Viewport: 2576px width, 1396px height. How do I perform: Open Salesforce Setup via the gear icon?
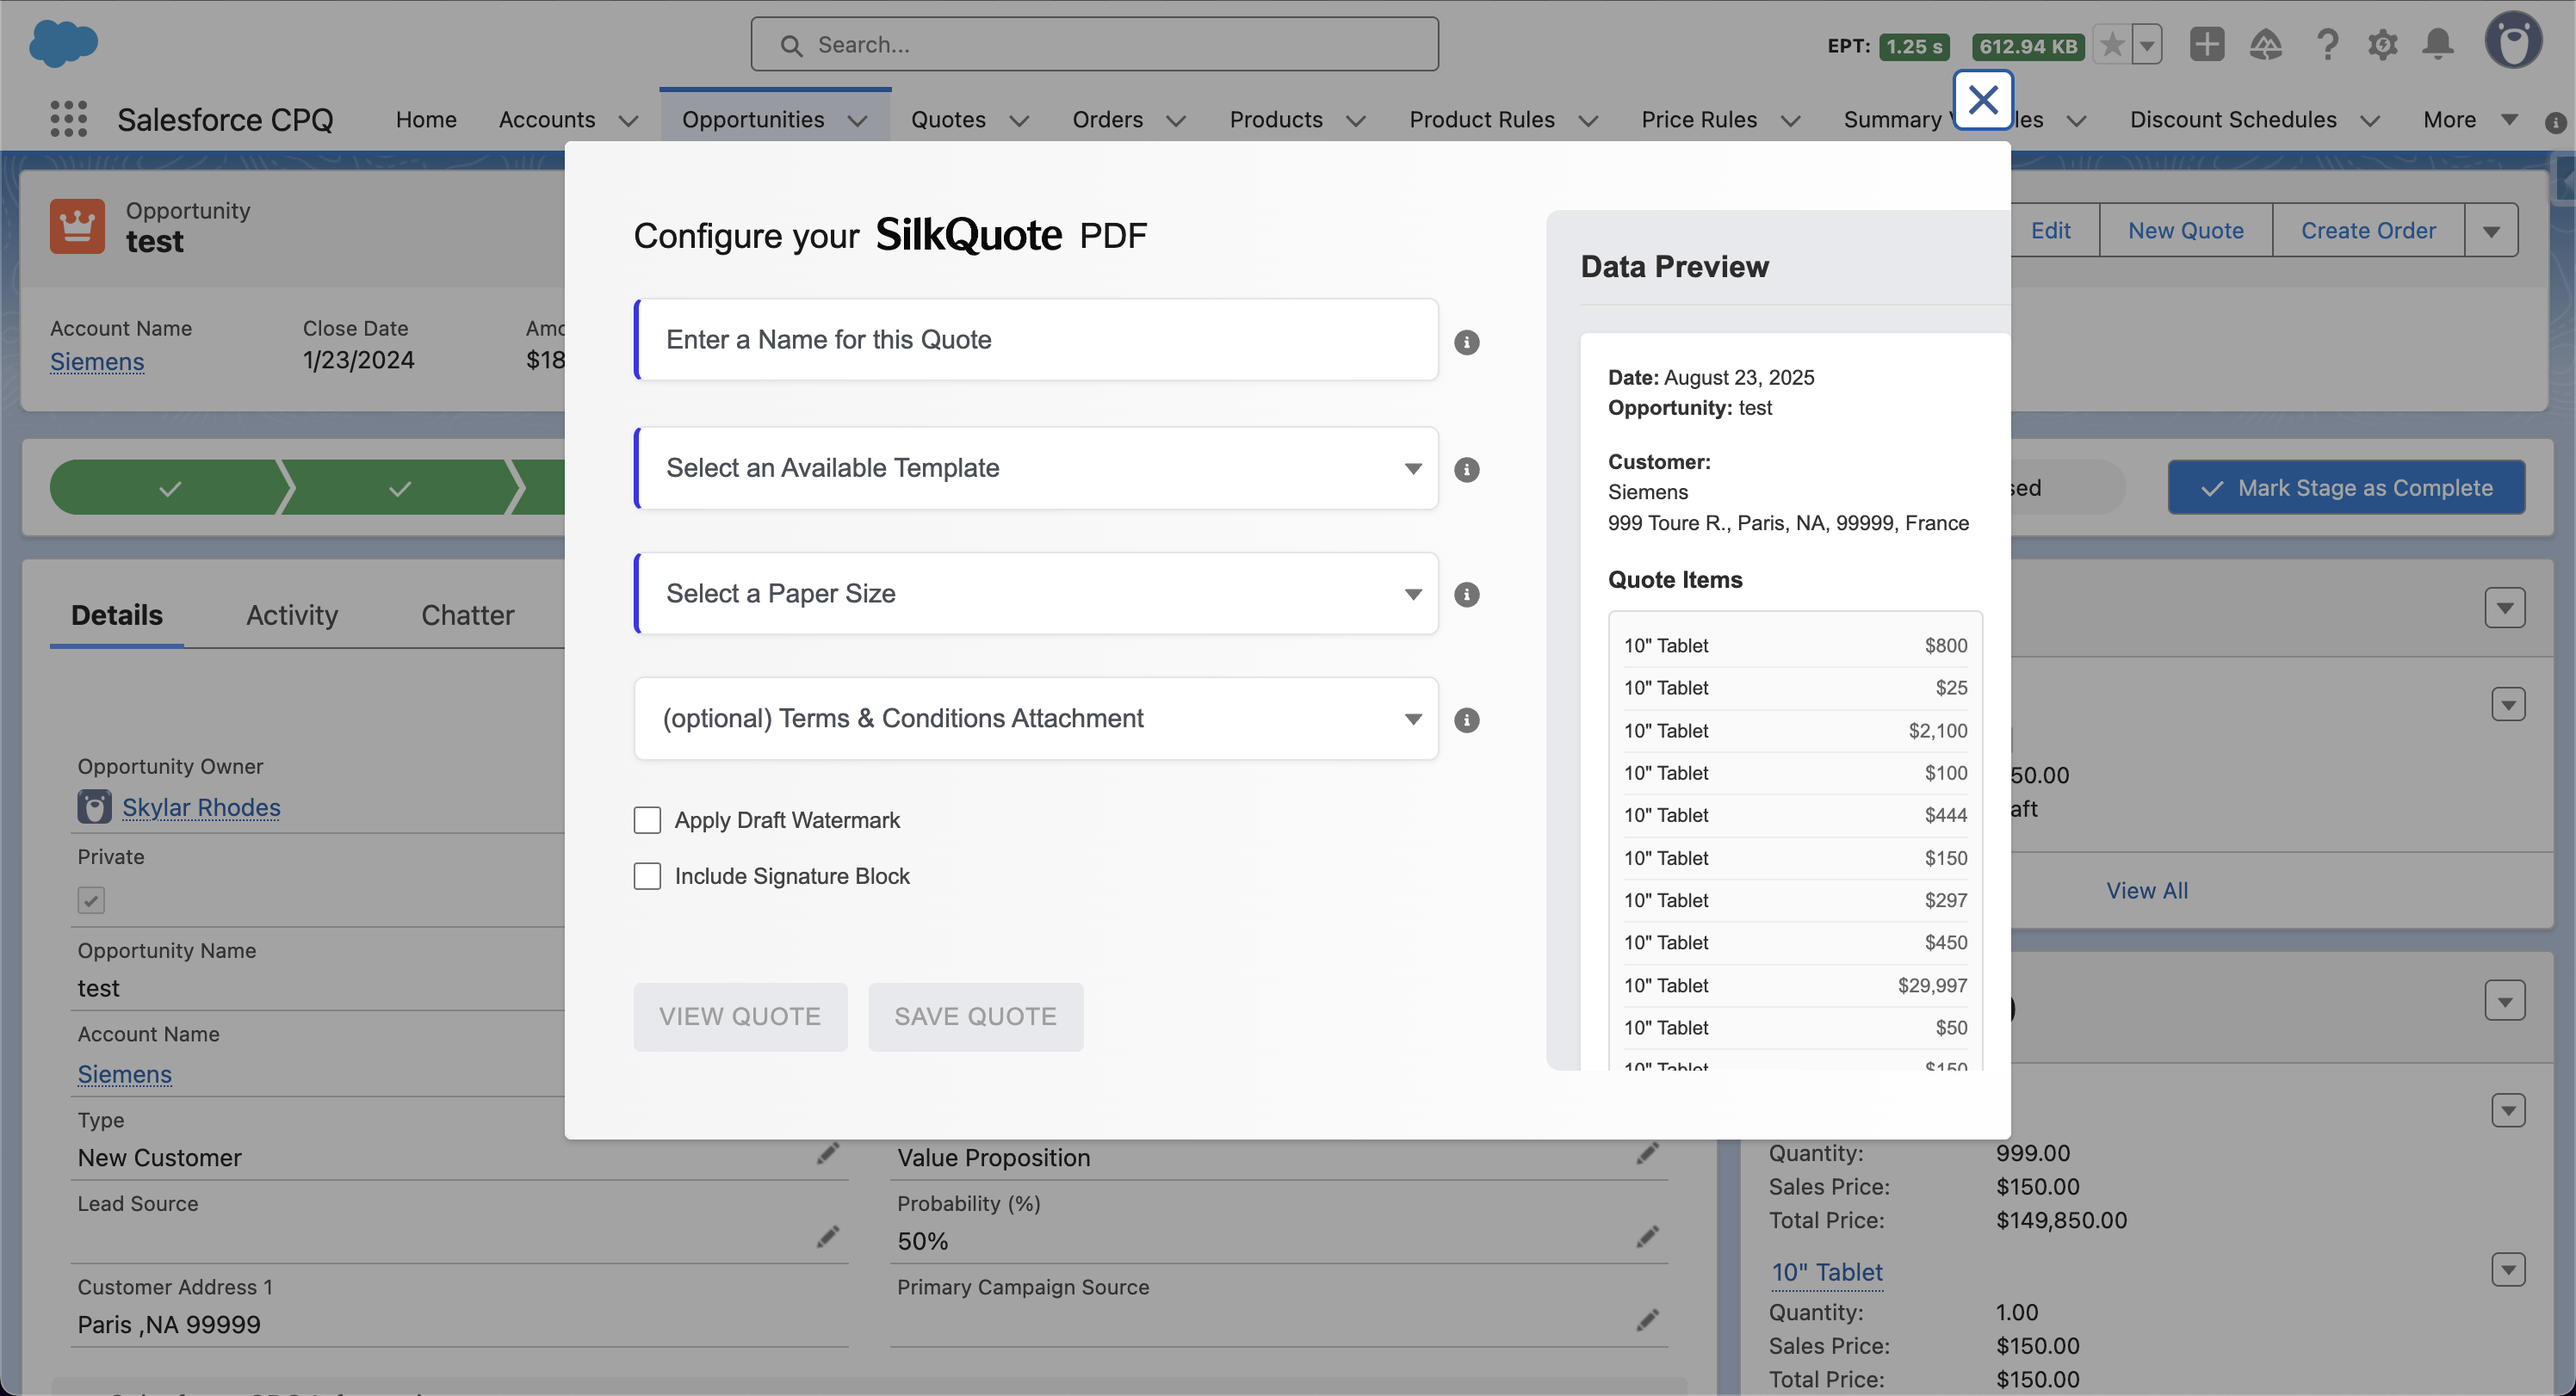click(2383, 44)
